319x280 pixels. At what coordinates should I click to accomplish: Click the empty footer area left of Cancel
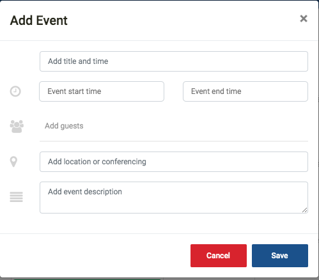[x=95, y=256]
